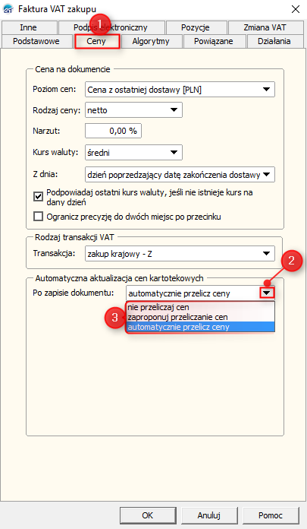Open the Algorytmy tab
The height and width of the screenshot is (529, 307).
pyautogui.click(x=151, y=42)
